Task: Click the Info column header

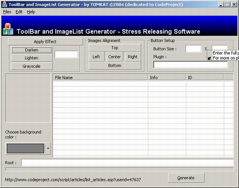Action: tap(167, 78)
